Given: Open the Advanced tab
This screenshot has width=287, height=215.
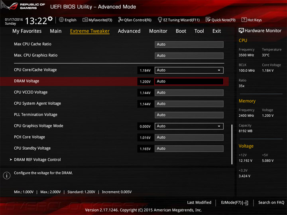Looking at the screenshot, I should [129, 31].
